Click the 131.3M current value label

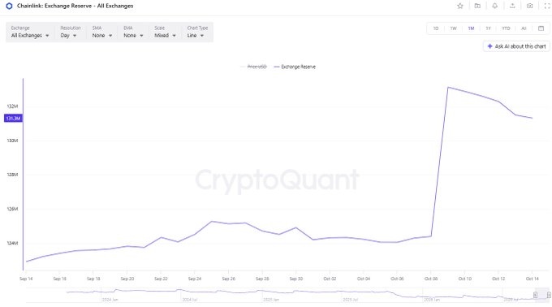point(13,119)
